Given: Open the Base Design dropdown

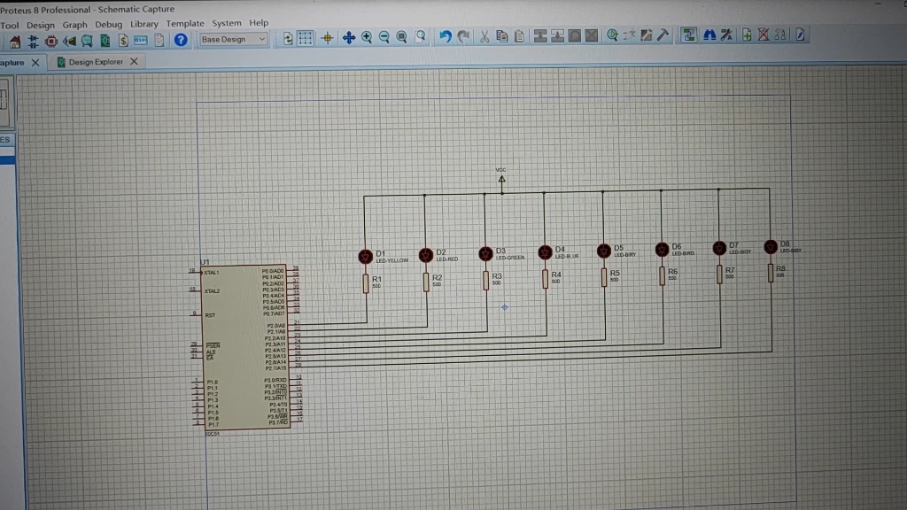Looking at the screenshot, I should (x=233, y=39).
